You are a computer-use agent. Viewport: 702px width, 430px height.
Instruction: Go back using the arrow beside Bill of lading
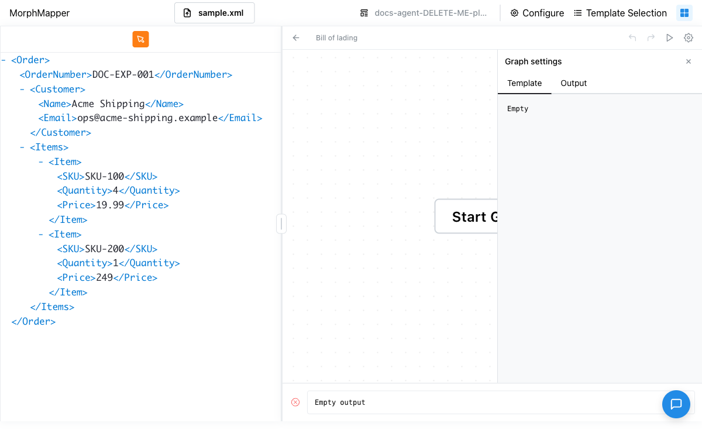click(x=296, y=38)
